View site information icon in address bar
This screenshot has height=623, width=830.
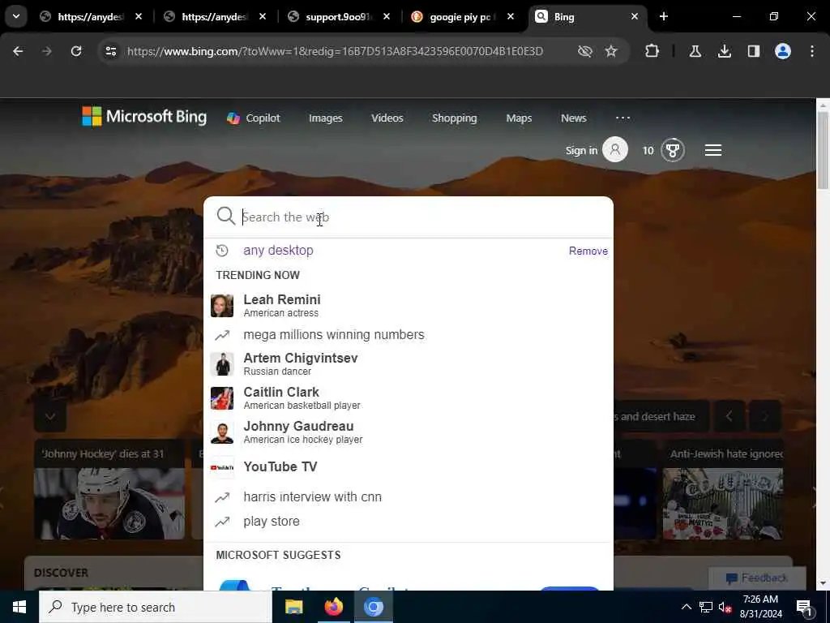tap(110, 51)
